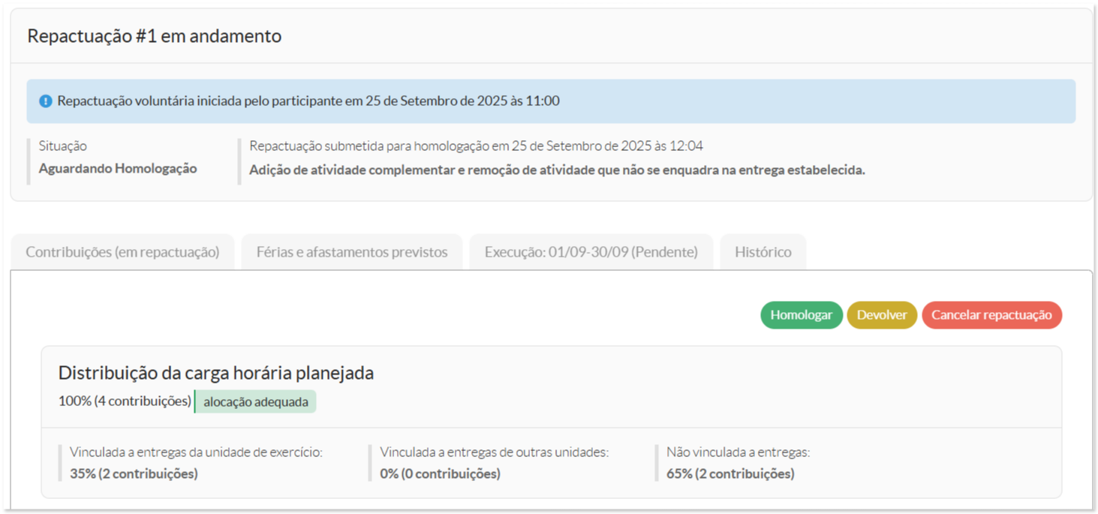Click the blue info icon in the banner
1098x514 pixels.
point(45,101)
